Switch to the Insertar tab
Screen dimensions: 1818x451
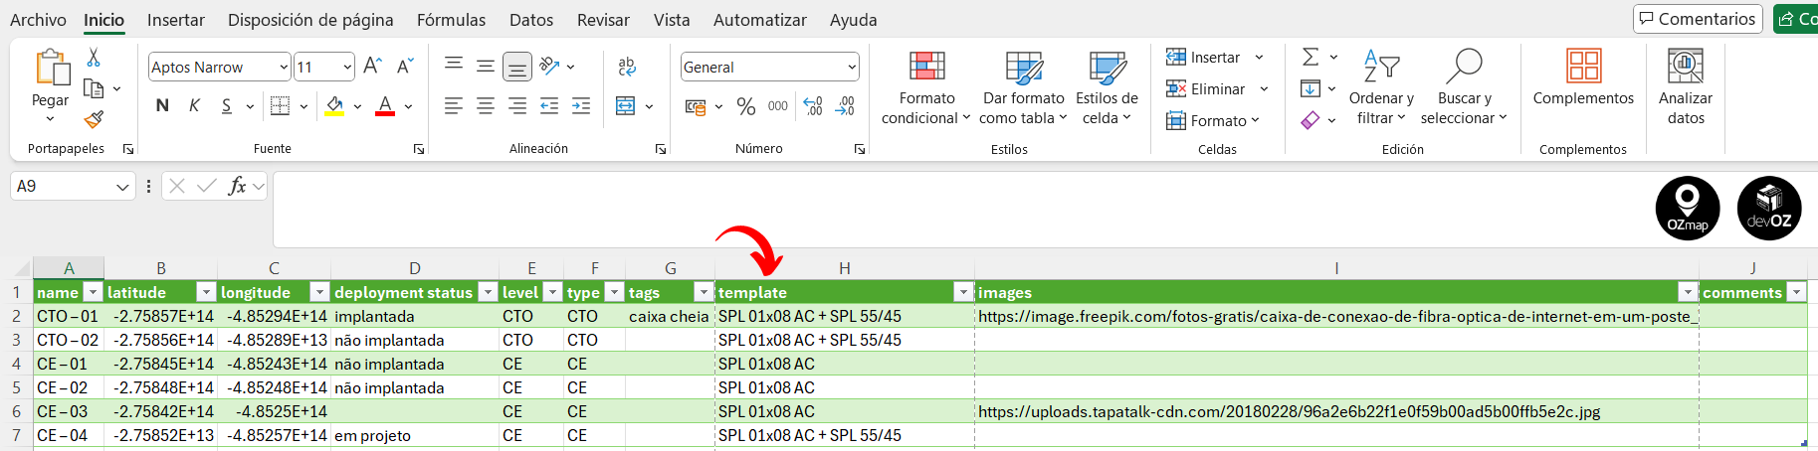175,20
